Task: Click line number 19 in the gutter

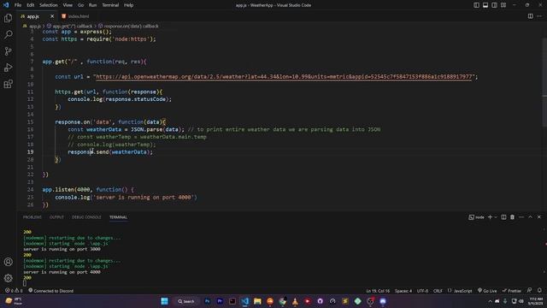Action: [x=31, y=152]
